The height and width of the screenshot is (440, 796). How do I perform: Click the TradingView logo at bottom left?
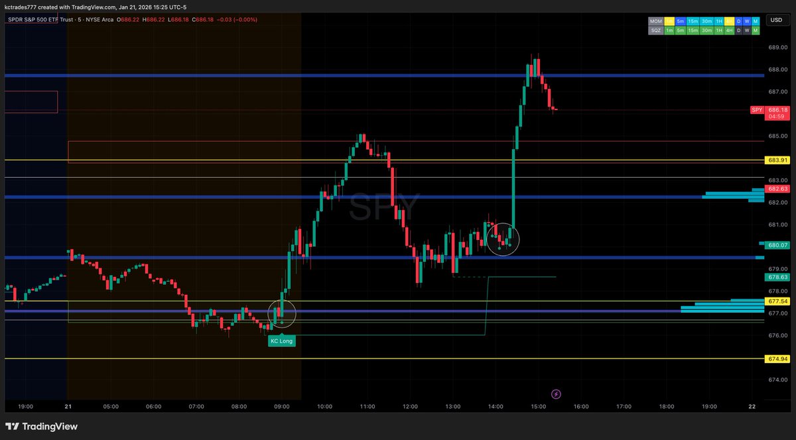[x=41, y=426]
